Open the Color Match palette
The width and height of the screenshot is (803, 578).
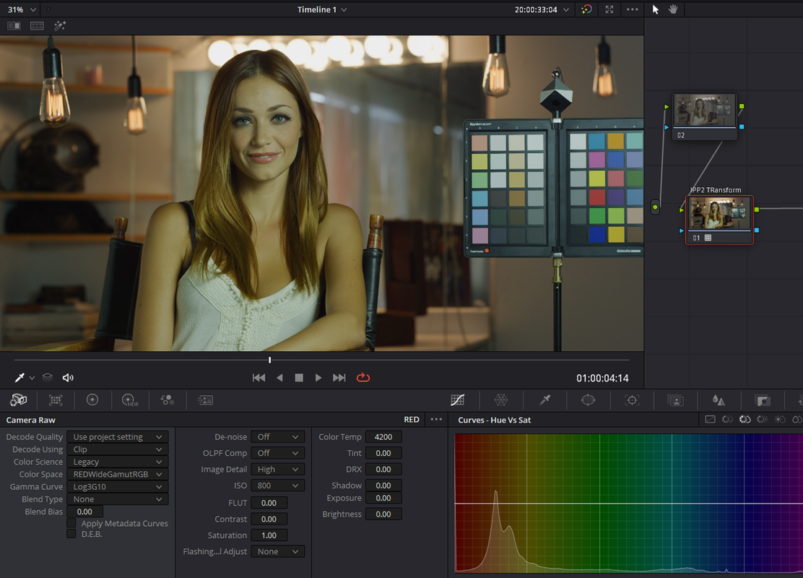(x=56, y=400)
